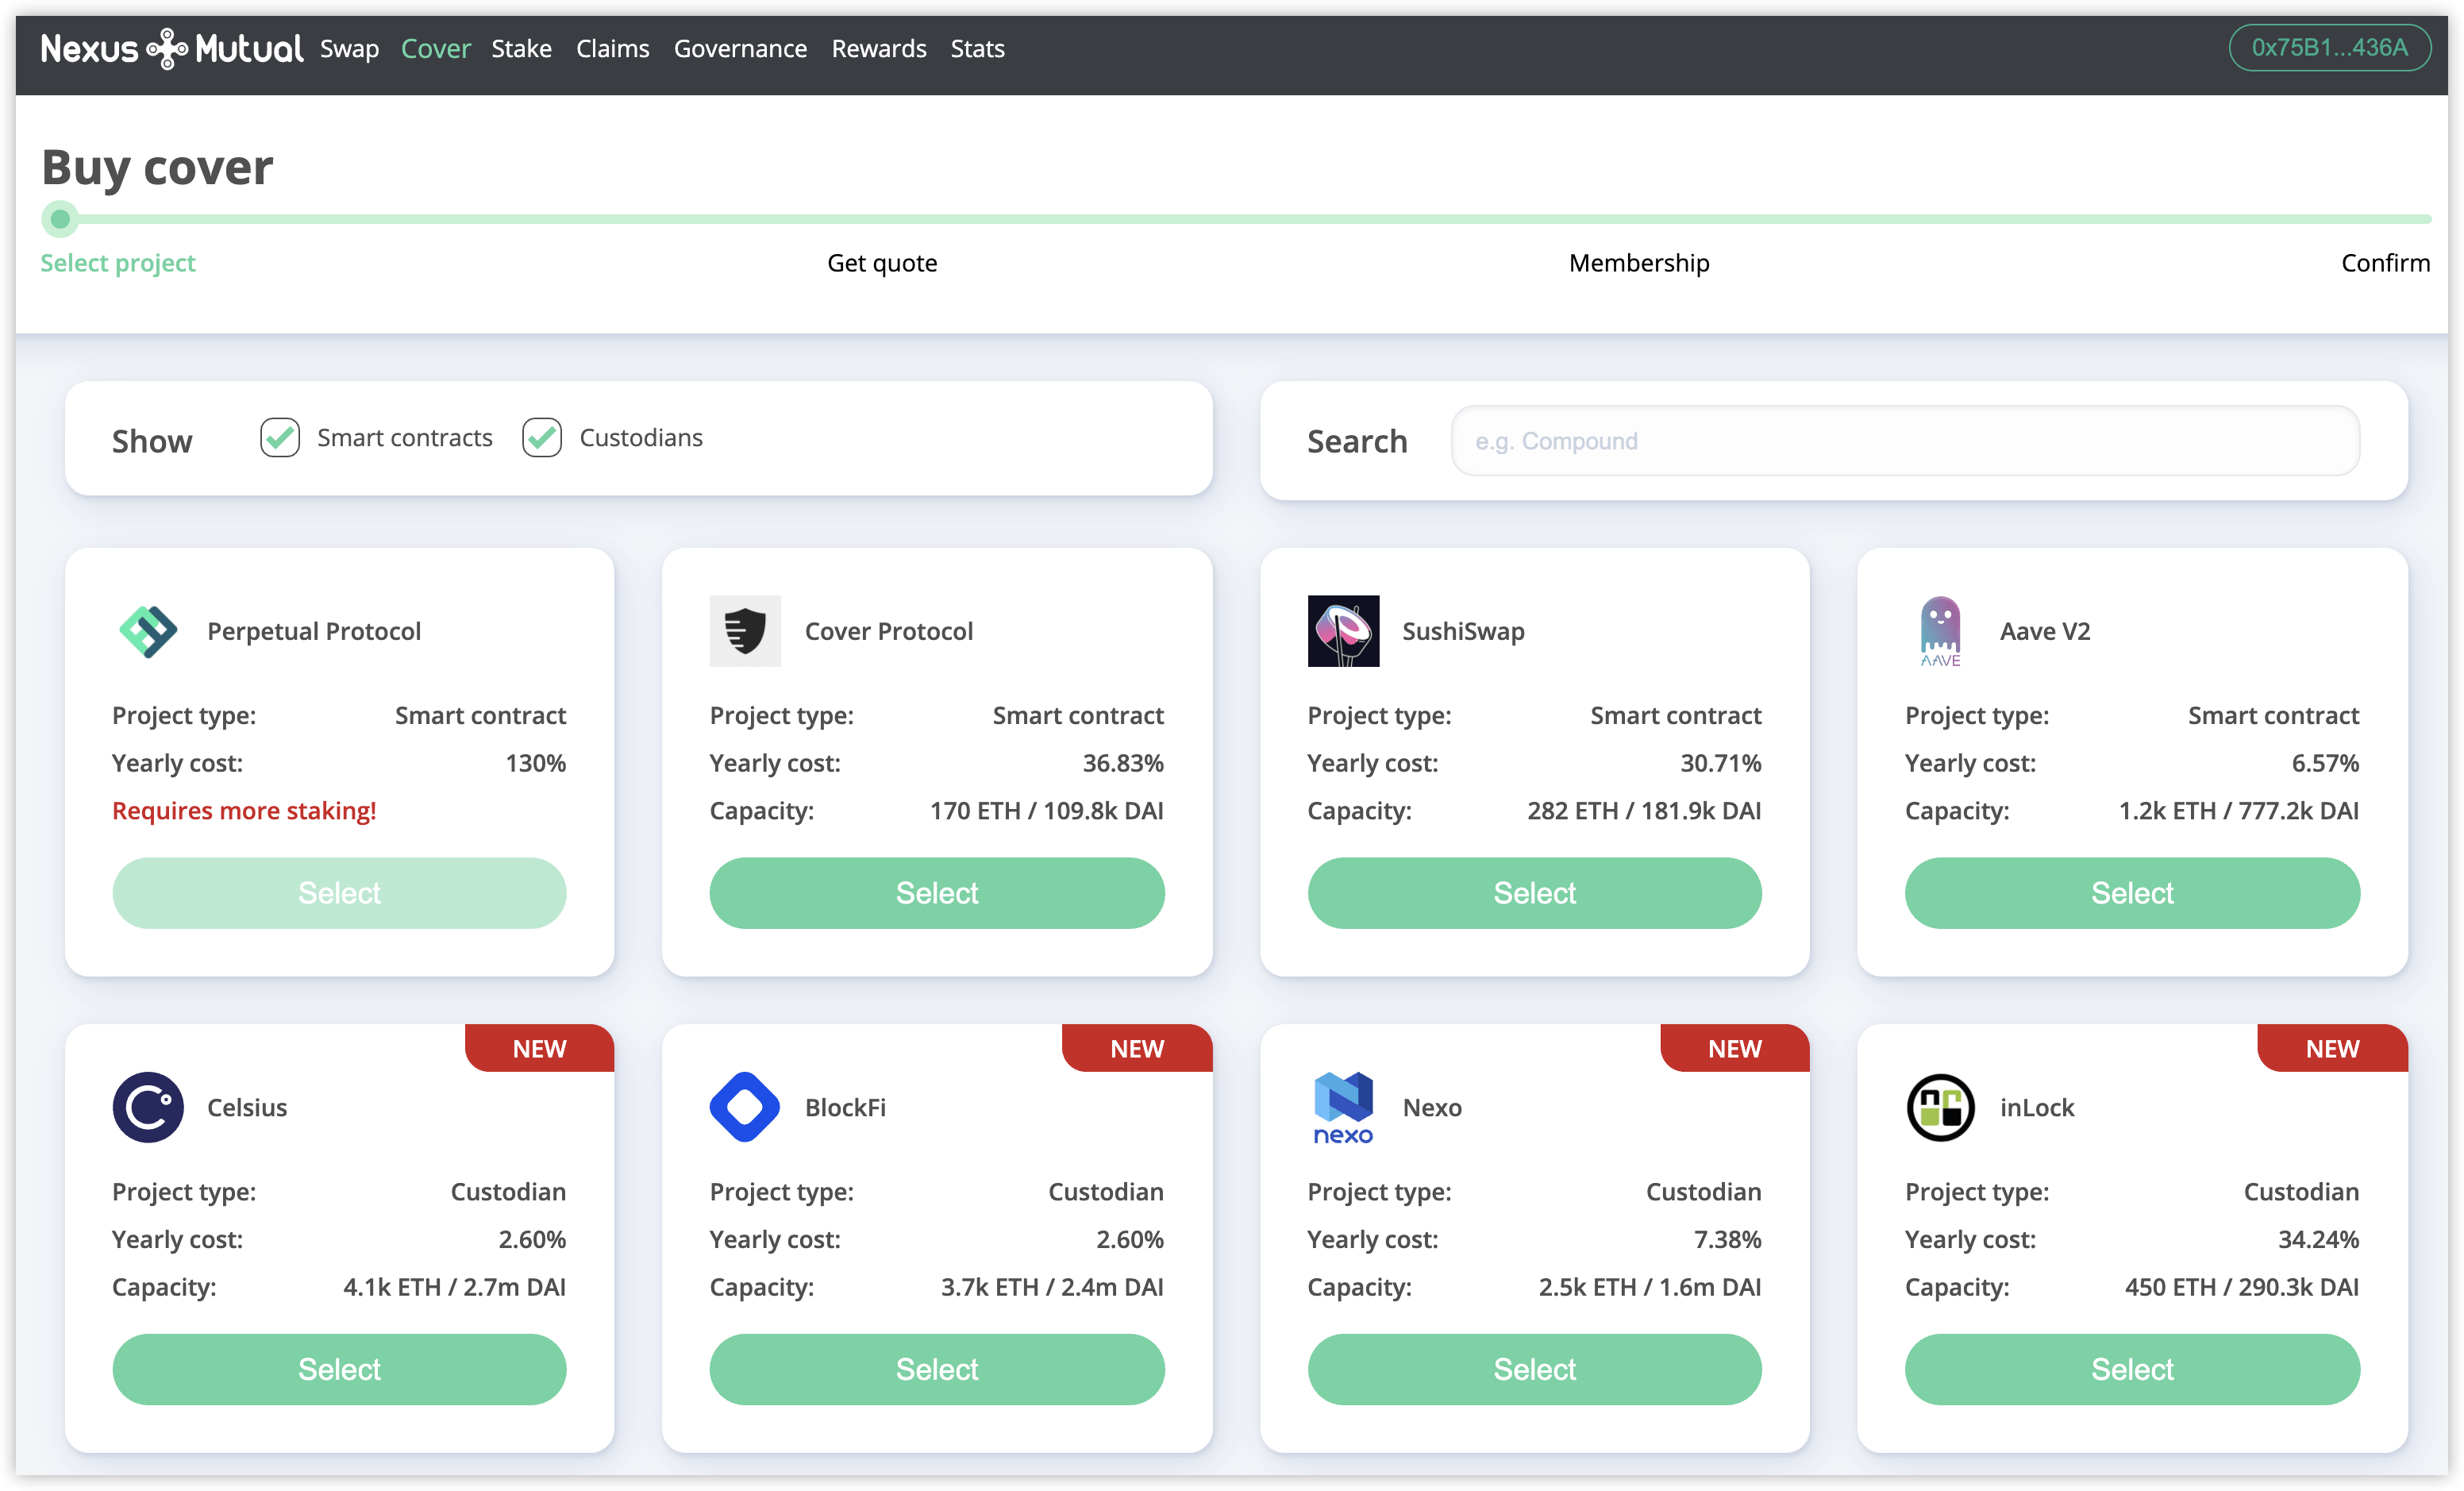Open the Rewards page
The height and width of the screenshot is (1491, 2464).
[879, 48]
